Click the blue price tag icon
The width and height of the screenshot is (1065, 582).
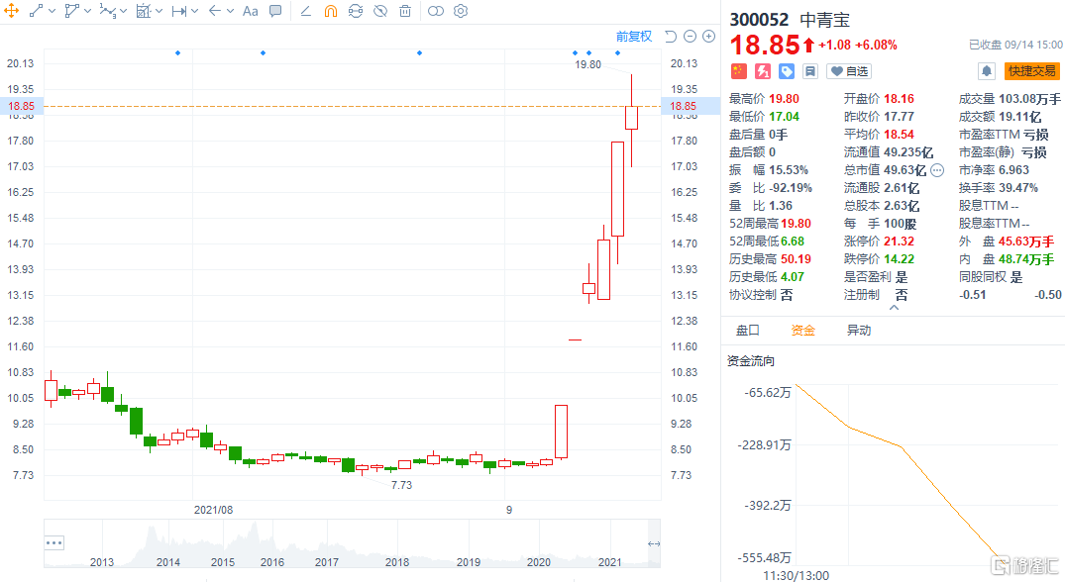tap(787, 71)
